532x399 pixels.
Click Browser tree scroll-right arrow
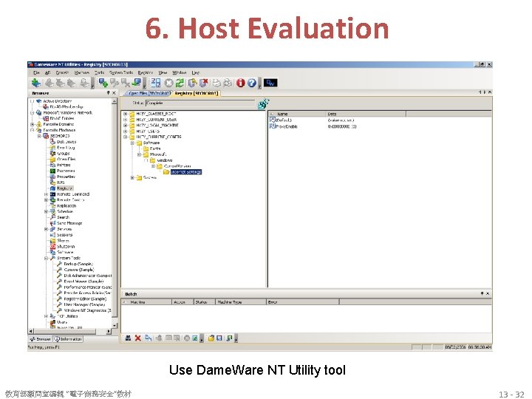(x=109, y=331)
